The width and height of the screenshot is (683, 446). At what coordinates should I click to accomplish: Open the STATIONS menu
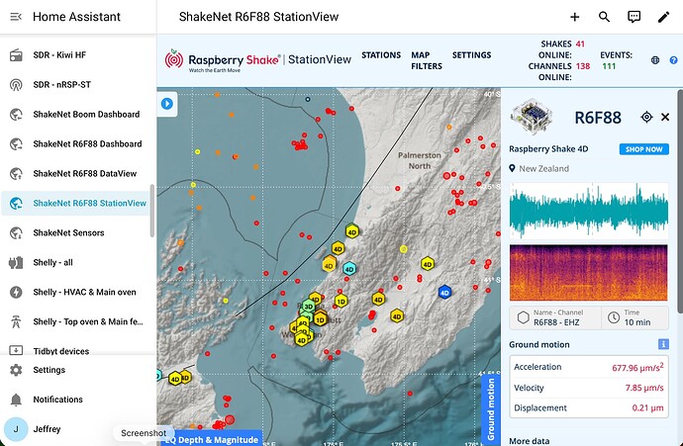click(381, 55)
